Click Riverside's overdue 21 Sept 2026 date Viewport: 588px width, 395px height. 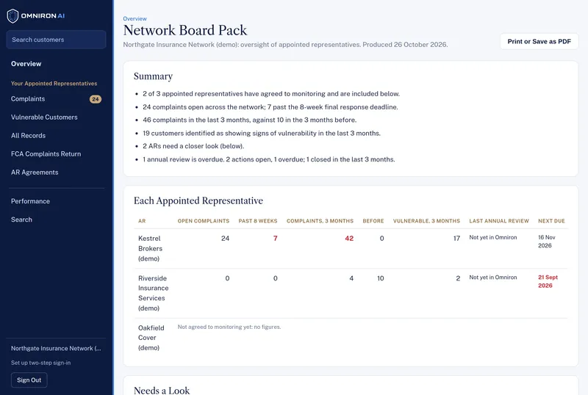548,281
